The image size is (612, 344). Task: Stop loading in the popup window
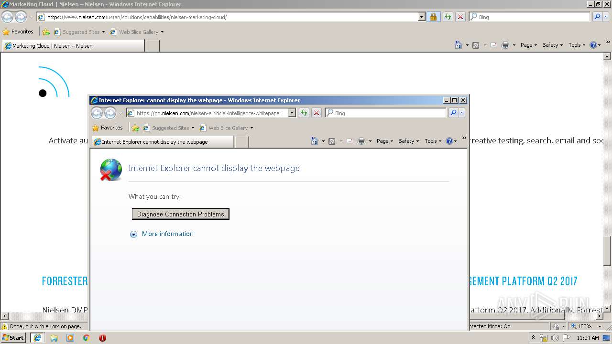[316, 113]
